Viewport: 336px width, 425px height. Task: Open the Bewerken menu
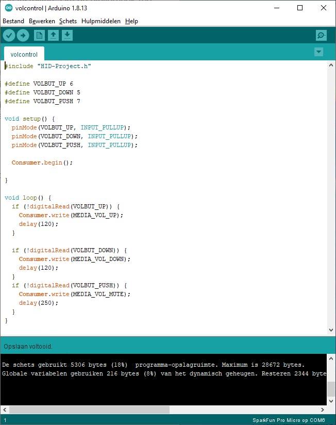click(42, 21)
